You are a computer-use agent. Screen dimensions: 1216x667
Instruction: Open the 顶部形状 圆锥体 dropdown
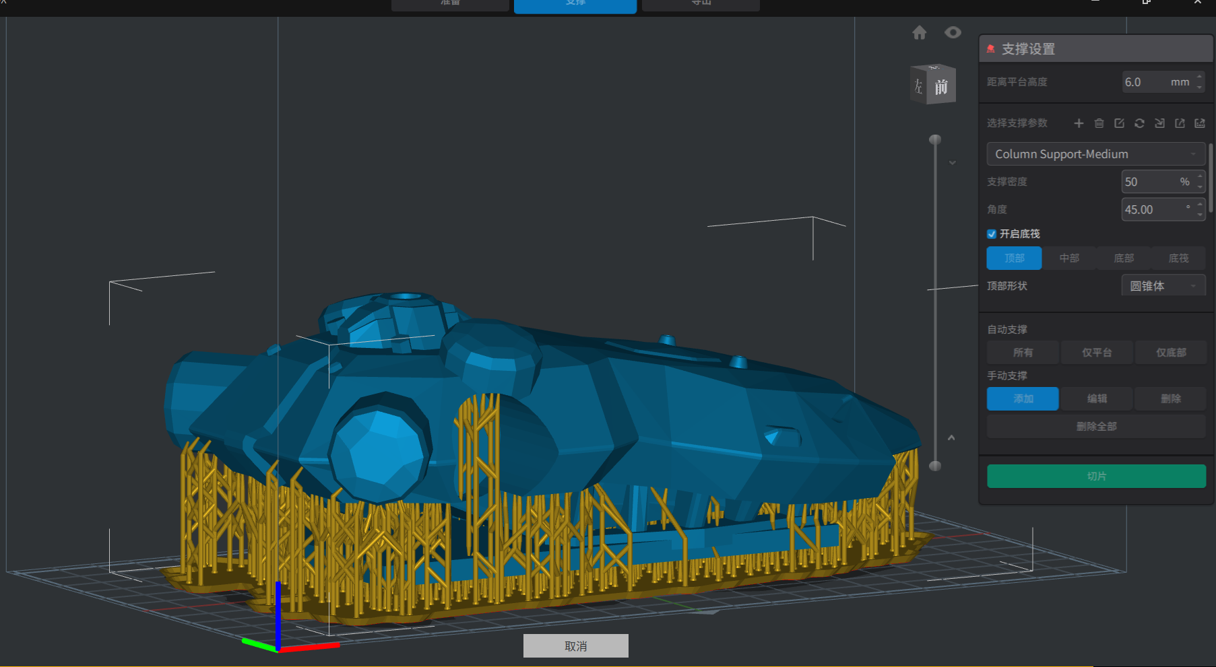[1163, 286]
